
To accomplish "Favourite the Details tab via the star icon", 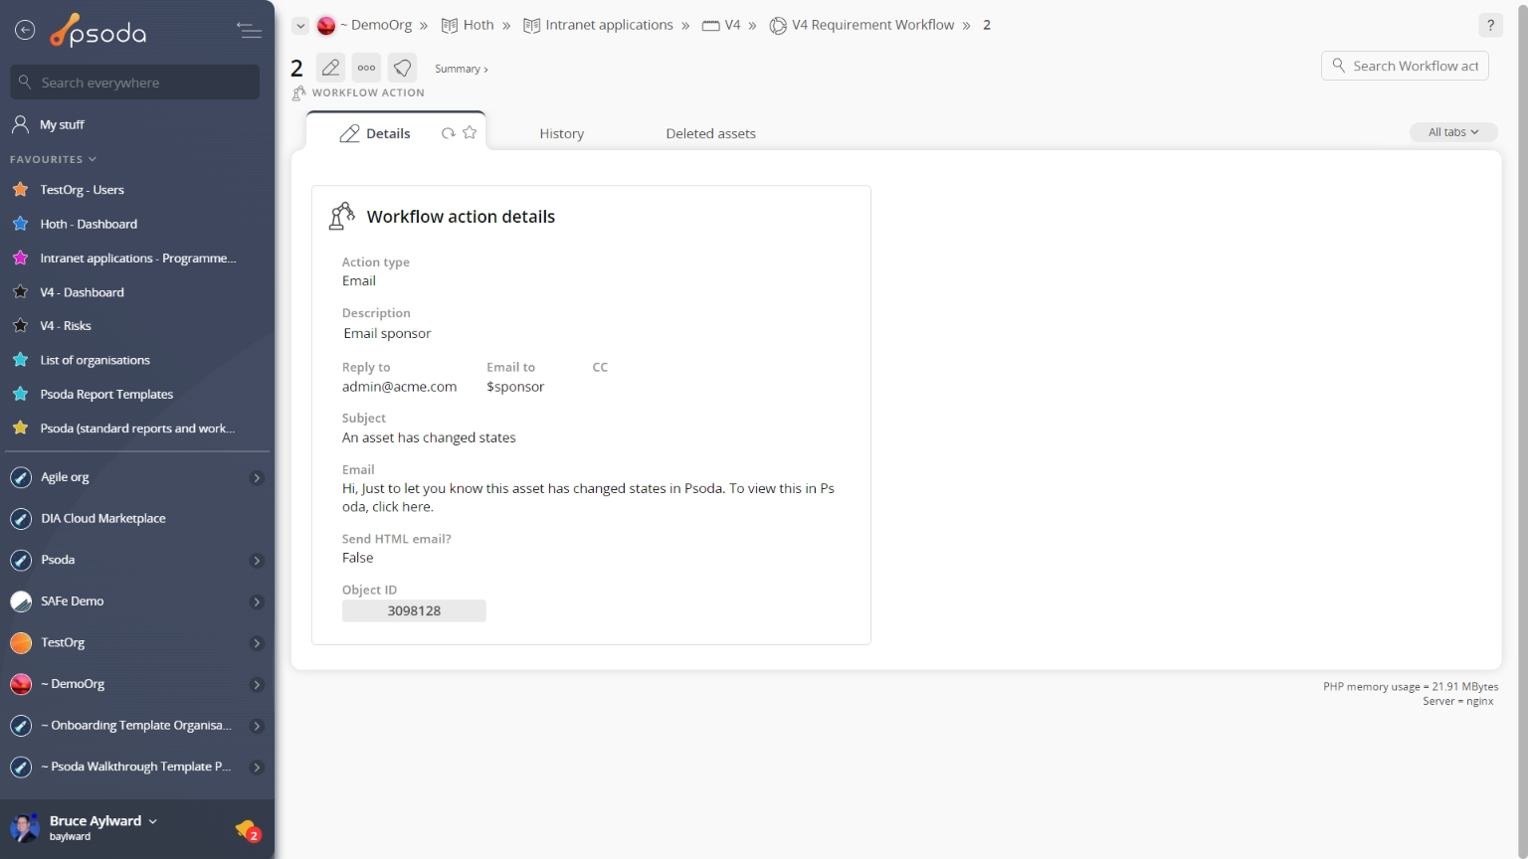I will point(470,132).
